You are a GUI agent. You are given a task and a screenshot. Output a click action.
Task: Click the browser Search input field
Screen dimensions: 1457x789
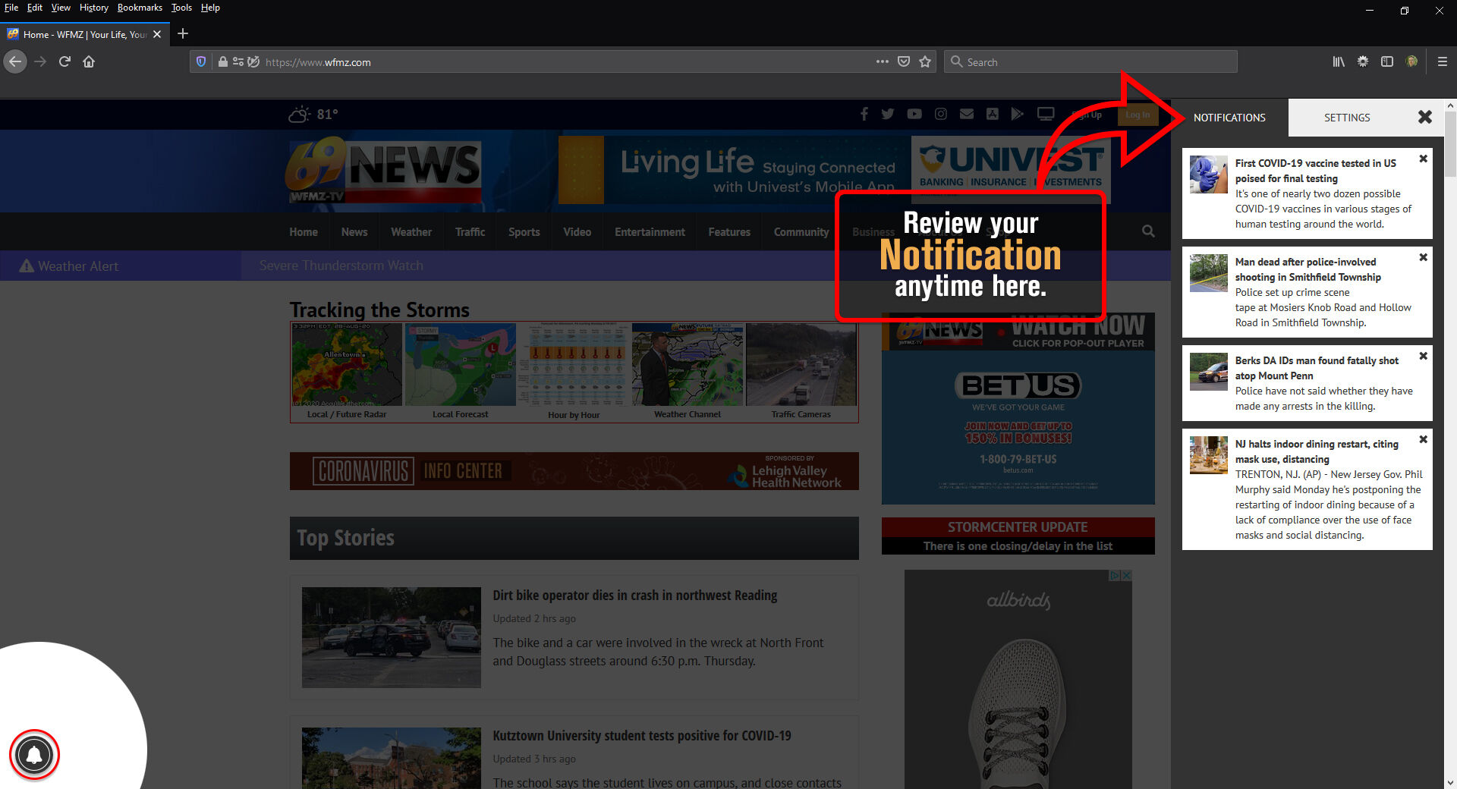[x=1091, y=61]
